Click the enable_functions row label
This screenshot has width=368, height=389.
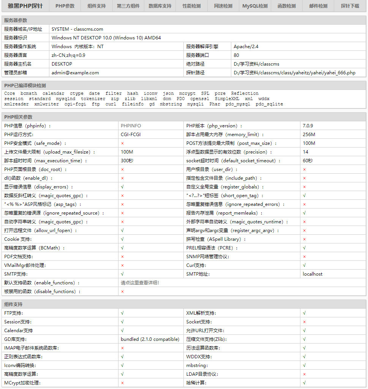(x=42, y=283)
